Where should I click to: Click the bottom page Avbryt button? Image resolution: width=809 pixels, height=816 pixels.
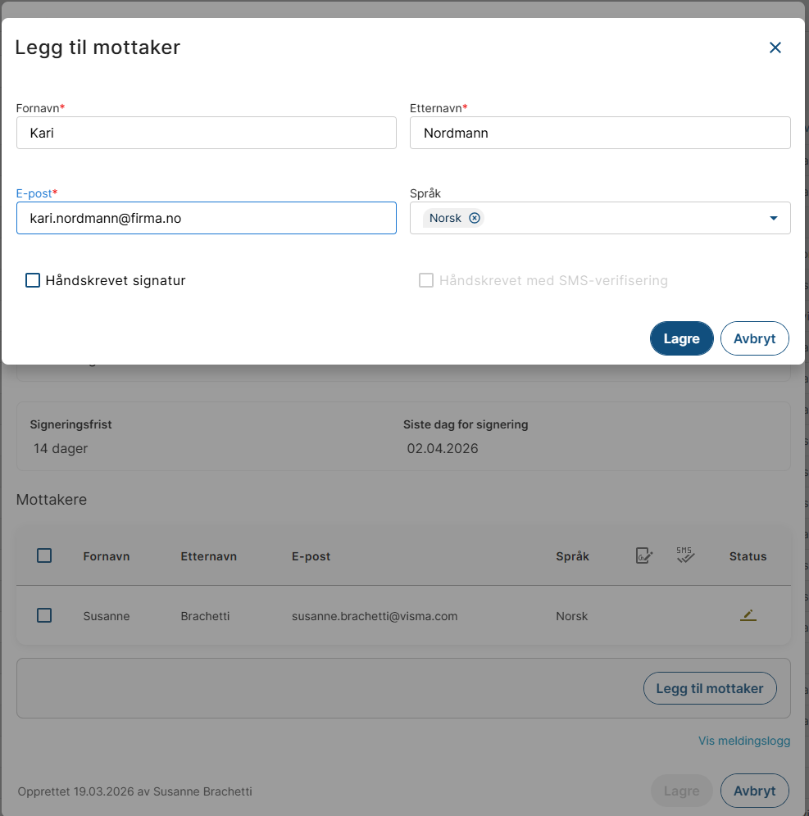coord(754,791)
